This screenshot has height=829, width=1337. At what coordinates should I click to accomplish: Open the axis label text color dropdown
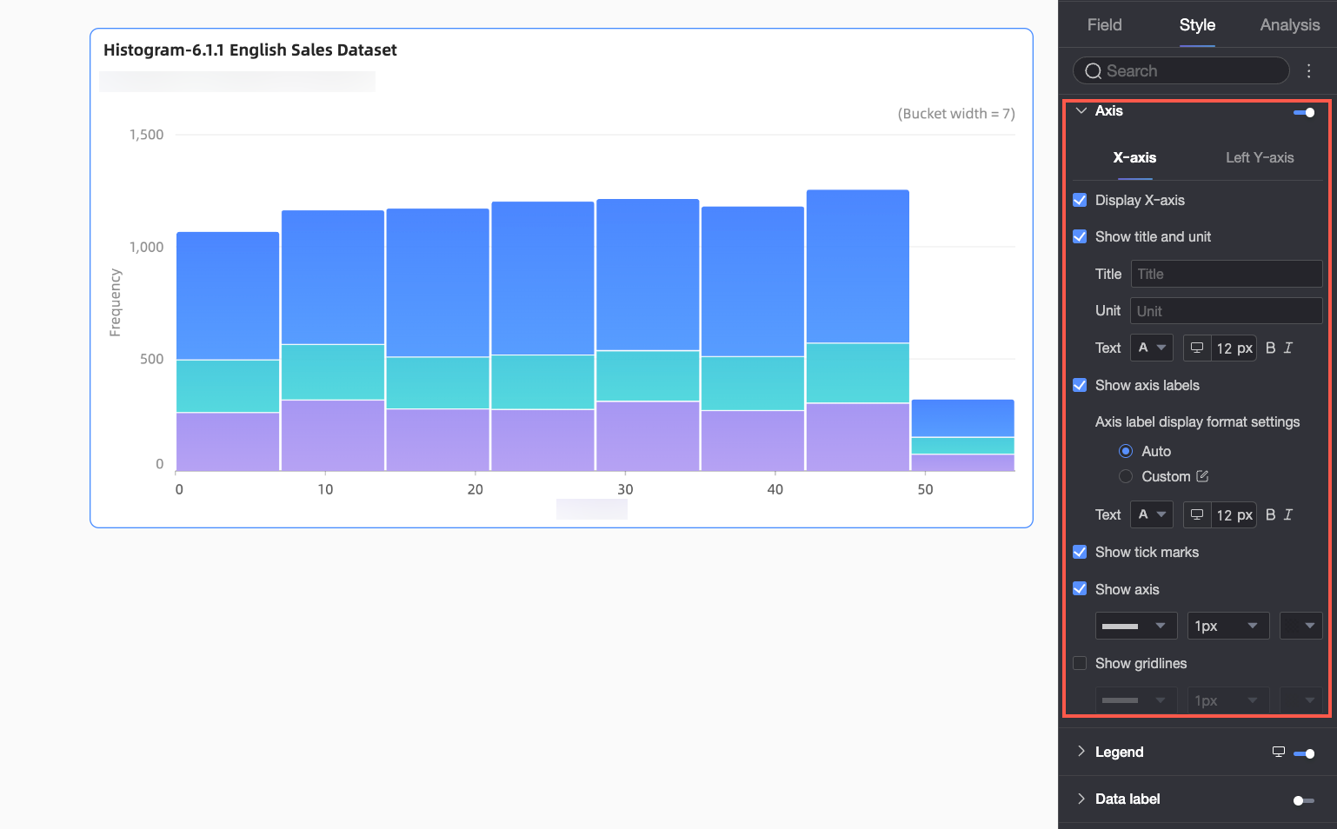click(1152, 514)
